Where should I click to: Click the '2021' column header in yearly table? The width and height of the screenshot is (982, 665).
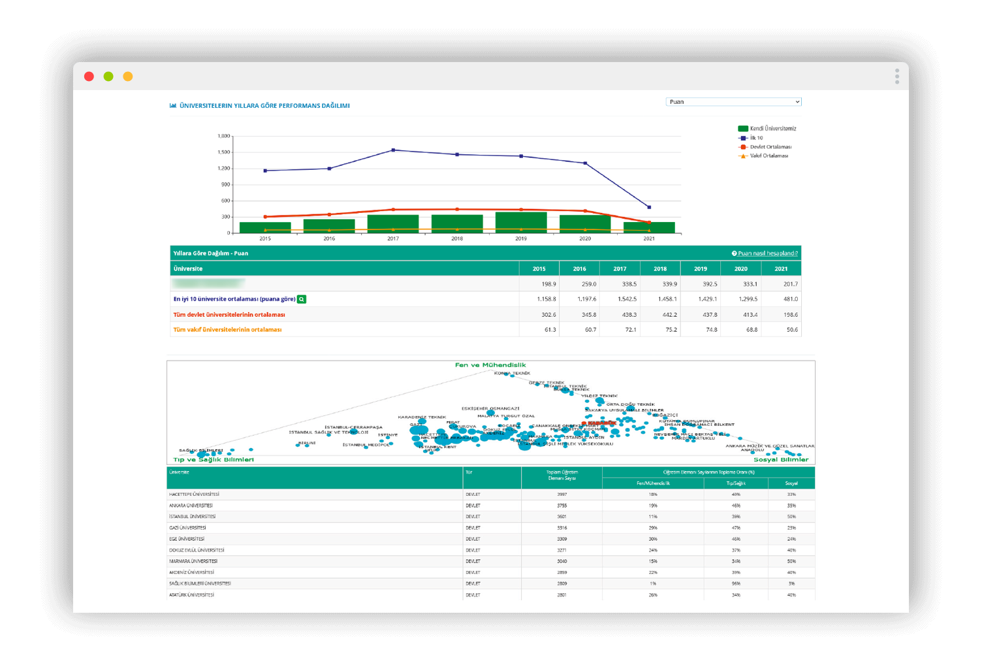[x=781, y=268]
